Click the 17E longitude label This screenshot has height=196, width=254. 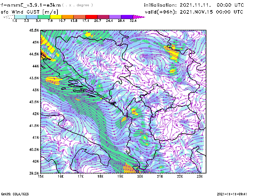(x=81, y=176)
